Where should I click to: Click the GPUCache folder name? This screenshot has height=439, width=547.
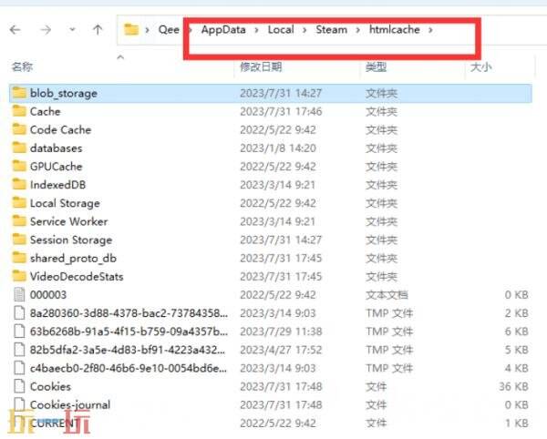(57, 167)
